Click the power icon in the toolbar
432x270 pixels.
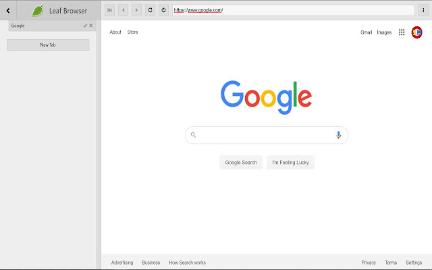tap(163, 11)
